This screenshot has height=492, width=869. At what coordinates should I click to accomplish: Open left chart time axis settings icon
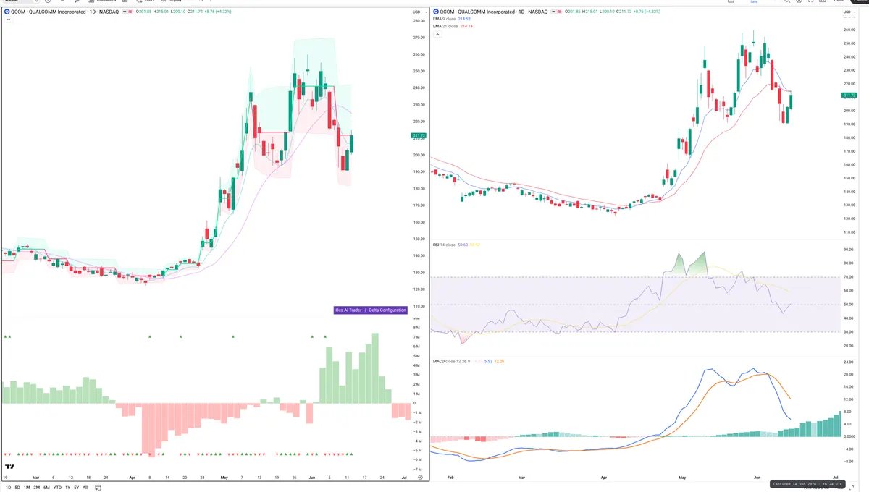(420, 478)
